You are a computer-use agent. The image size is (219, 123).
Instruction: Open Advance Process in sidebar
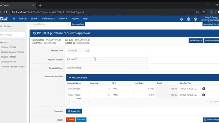(x=8, y=57)
